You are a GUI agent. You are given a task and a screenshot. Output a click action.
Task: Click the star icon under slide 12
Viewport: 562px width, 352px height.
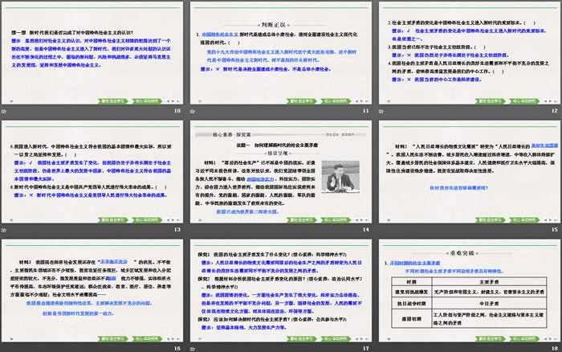click(x=381, y=112)
